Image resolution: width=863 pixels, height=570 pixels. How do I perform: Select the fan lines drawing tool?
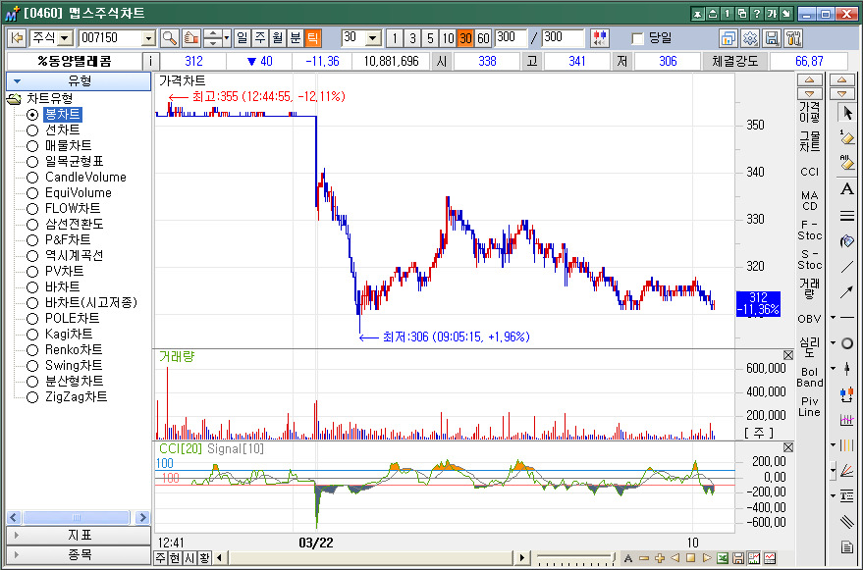click(x=847, y=470)
